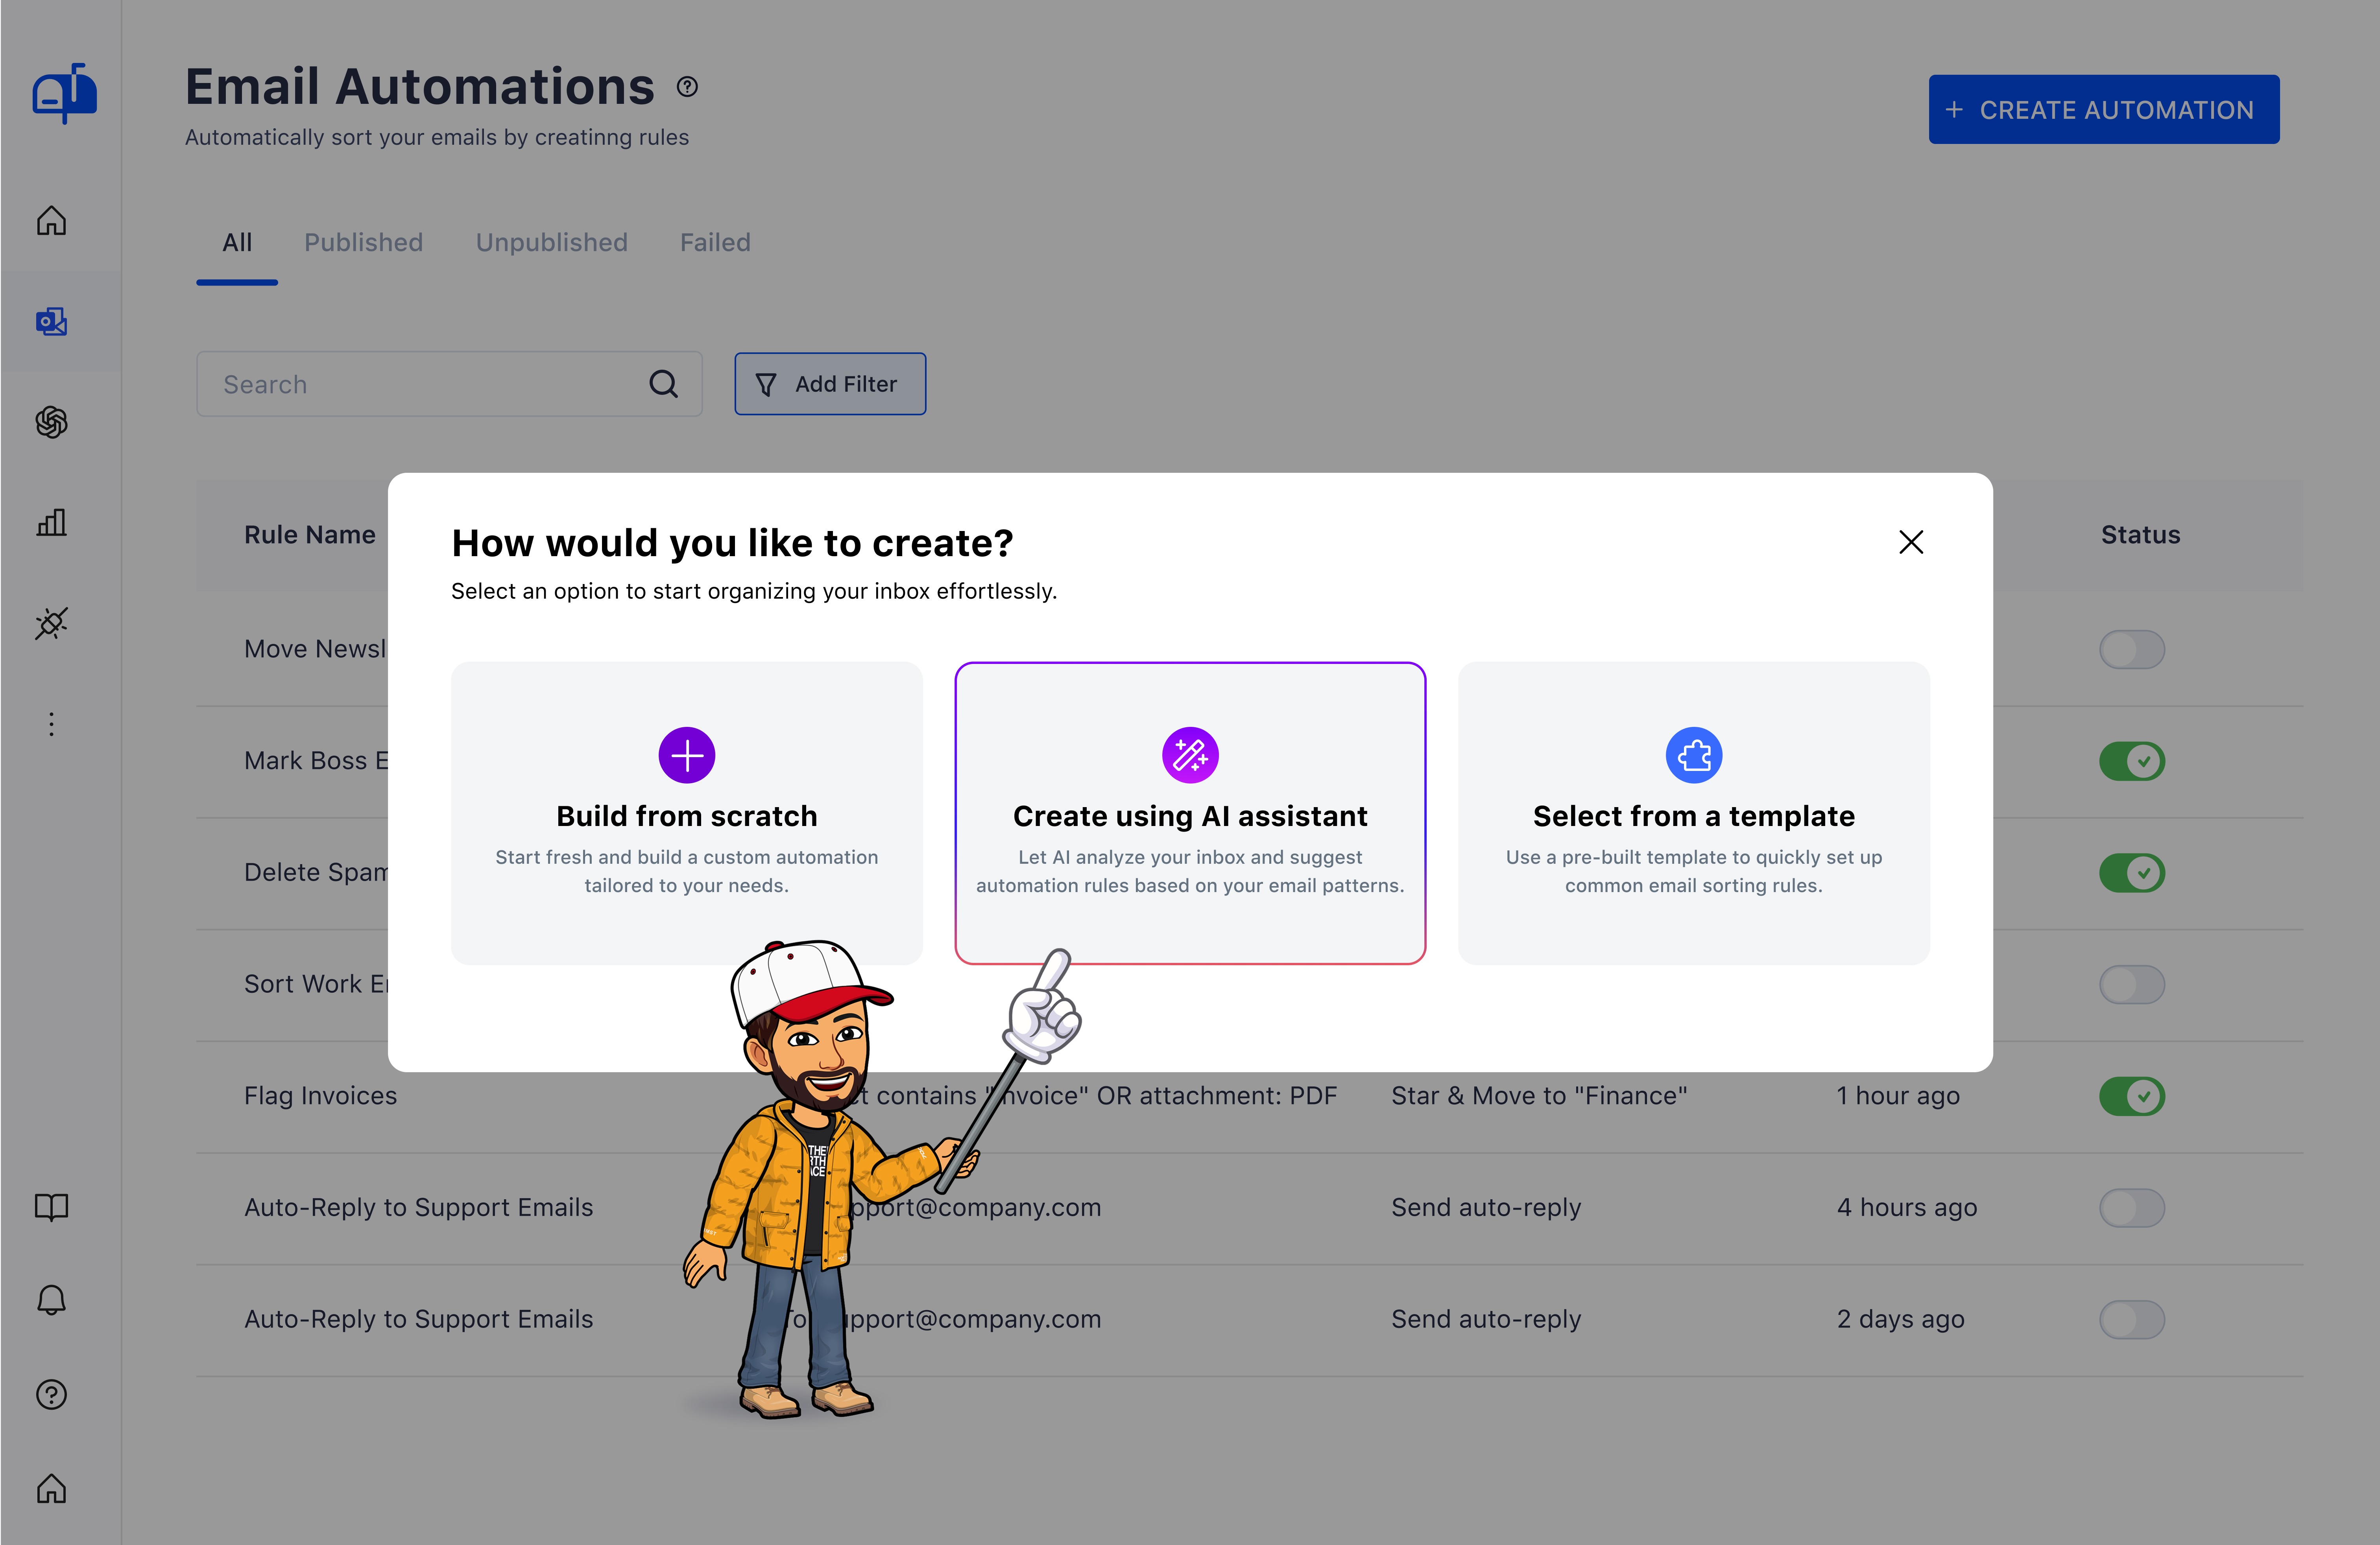Screen dimensions: 2380x1545
Task: Click the Delete Spam rule name
Action: (x=316, y=873)
